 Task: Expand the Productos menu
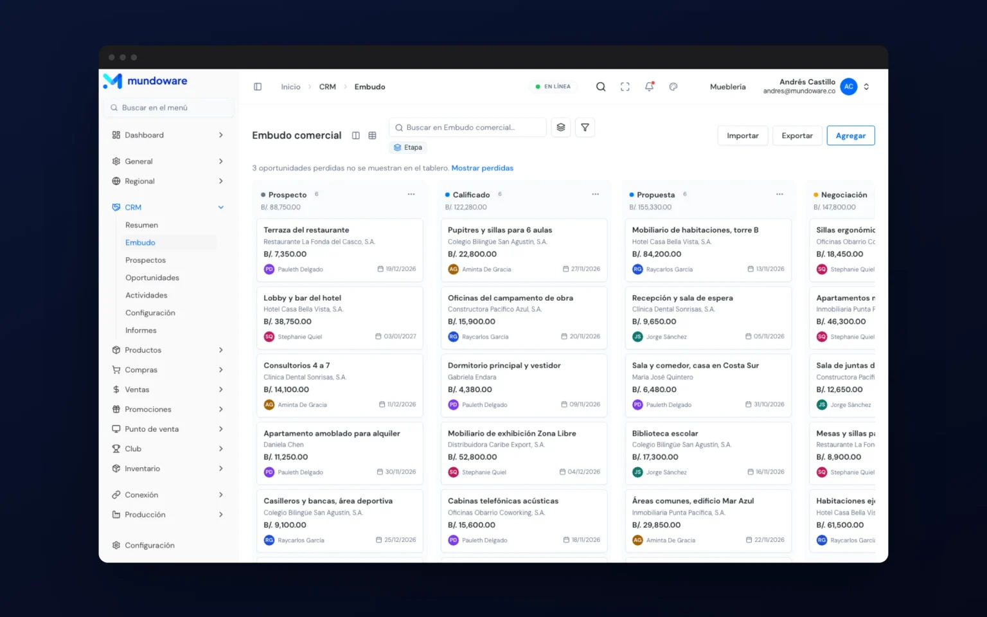click(168, 350)
